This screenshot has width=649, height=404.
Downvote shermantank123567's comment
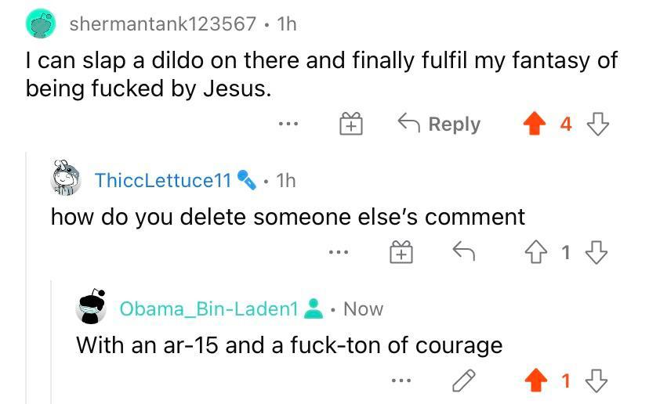[597, 124]
